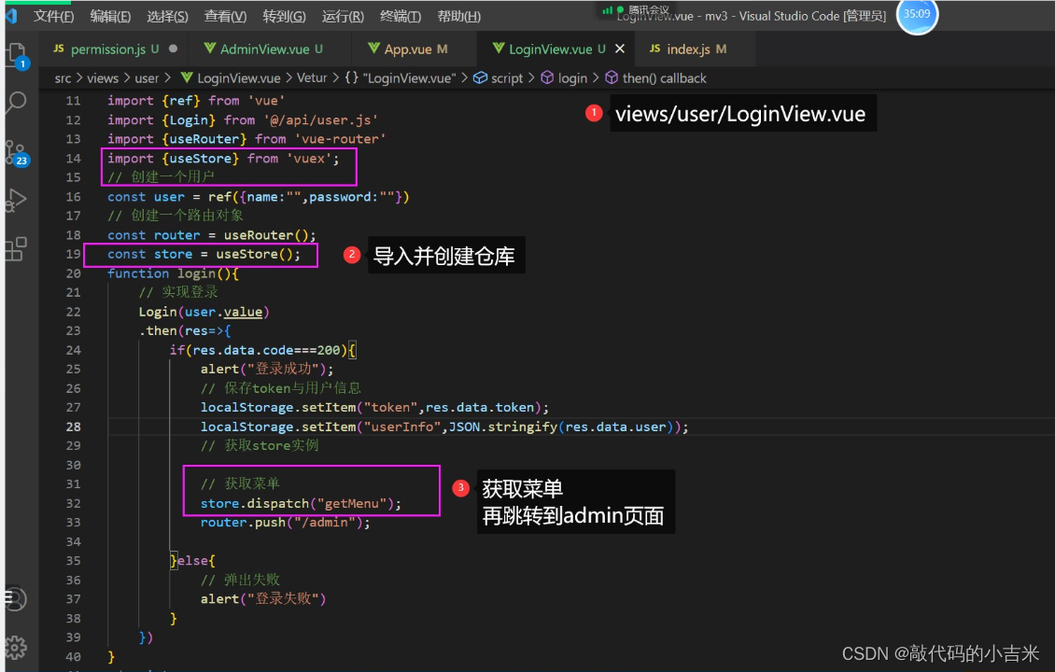
Task: Click the LoginView.vue file breadcrumb
Action: 231,78
